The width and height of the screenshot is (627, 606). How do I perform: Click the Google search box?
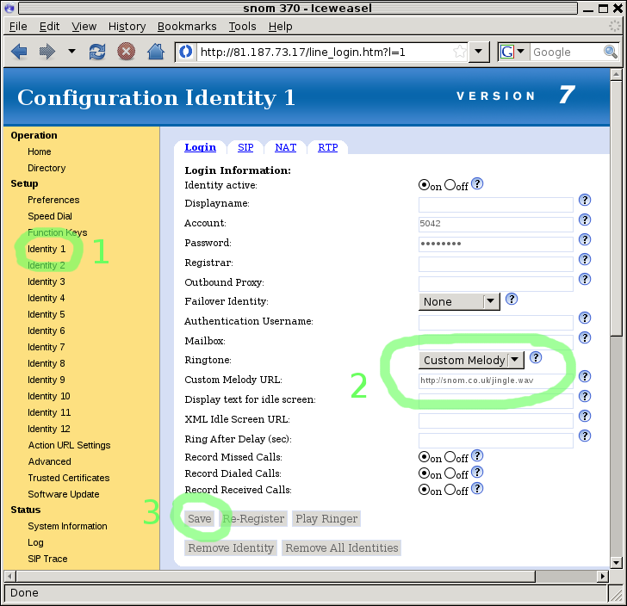(566, 52)
